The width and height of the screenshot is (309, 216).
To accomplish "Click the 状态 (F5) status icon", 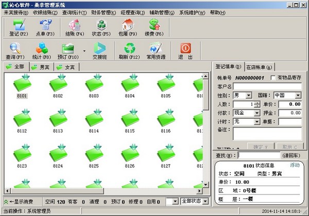I will point(101,27).
